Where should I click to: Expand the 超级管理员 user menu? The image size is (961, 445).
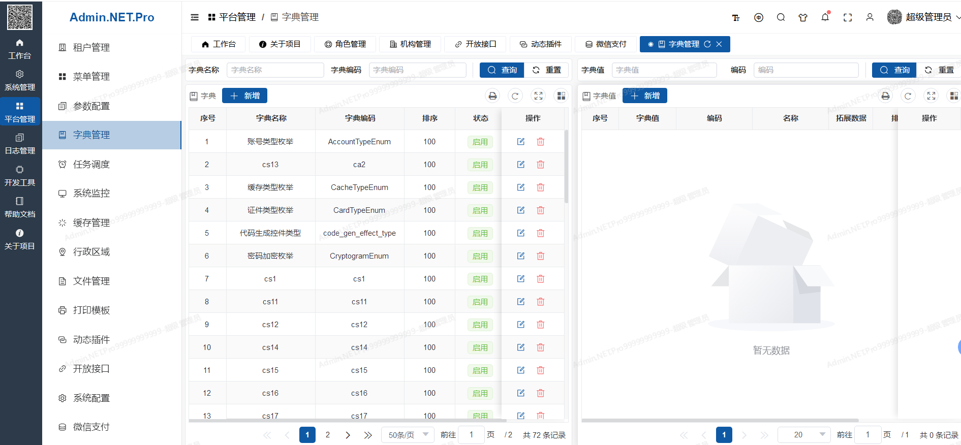924,17
